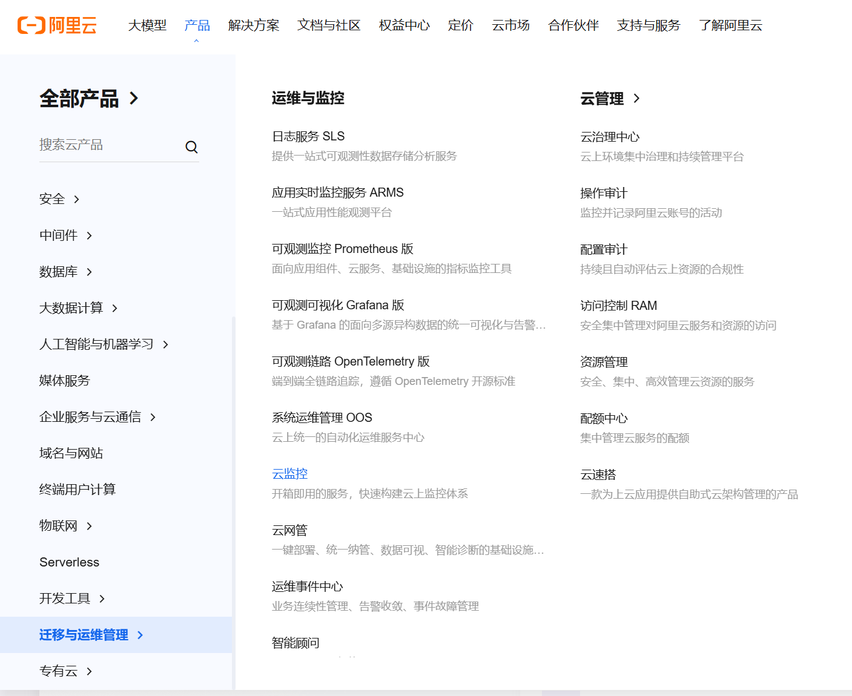Click the chevron beside 云管理 heading
This screenshot has width=852, height=696.
[636, 98]
